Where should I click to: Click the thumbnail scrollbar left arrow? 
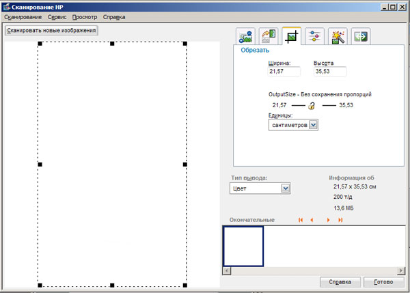coord(227,271)
